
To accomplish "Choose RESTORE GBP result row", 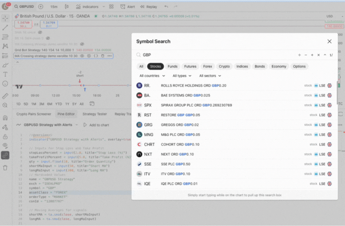I will (x=235, y=115).
